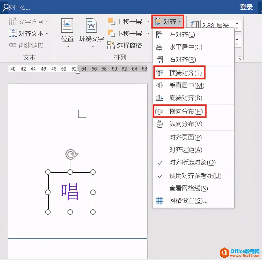Click Bring Forward (上移一层) button
The image size is (262, 260).
[125, 22]
